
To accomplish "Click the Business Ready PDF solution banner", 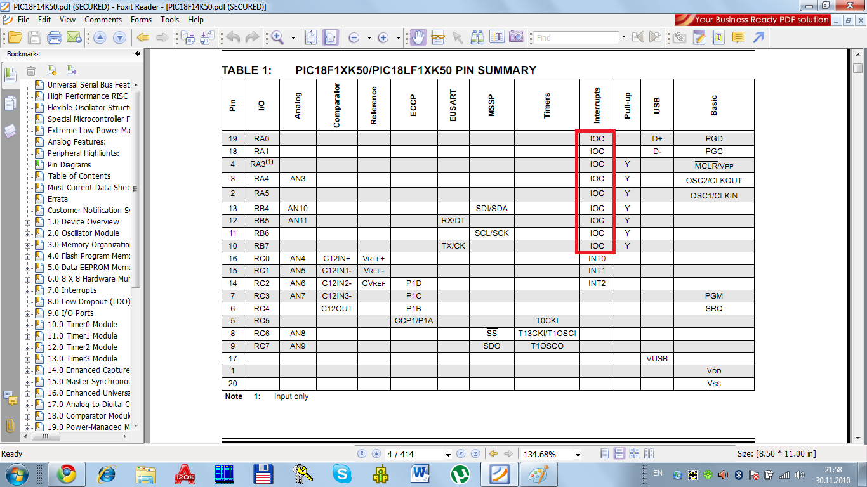I will click(753, 20).
